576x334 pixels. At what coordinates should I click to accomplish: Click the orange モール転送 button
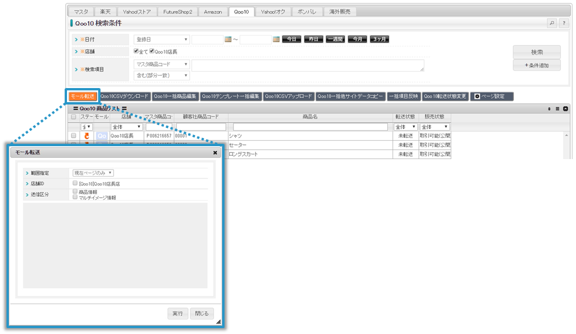pyautogui.click(x=83, y=96)
